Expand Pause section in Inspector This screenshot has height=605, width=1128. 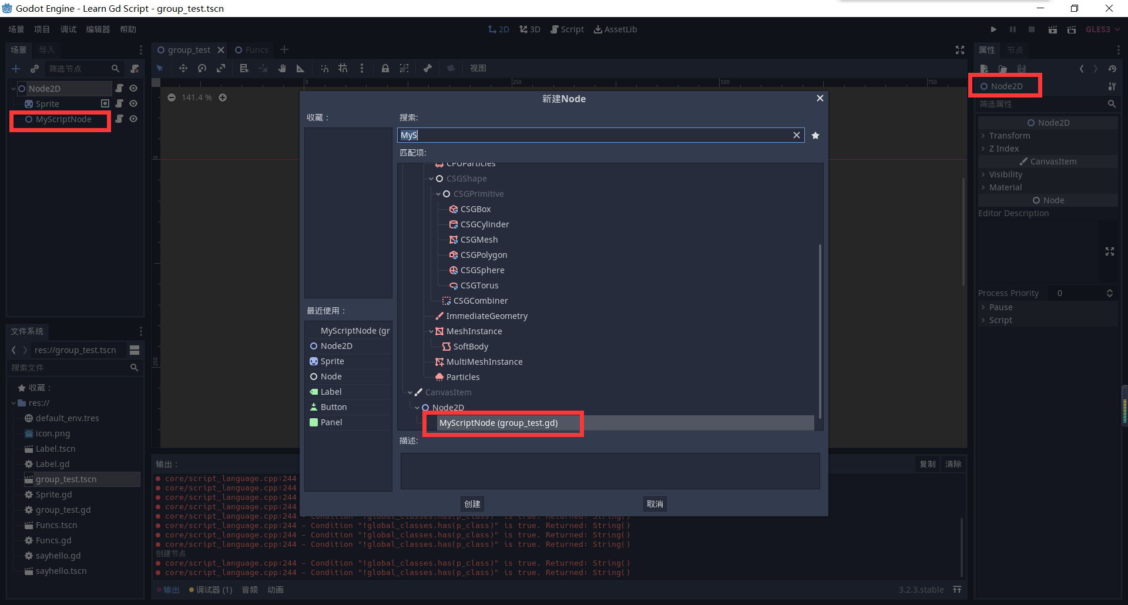[x=1048, y=307]
